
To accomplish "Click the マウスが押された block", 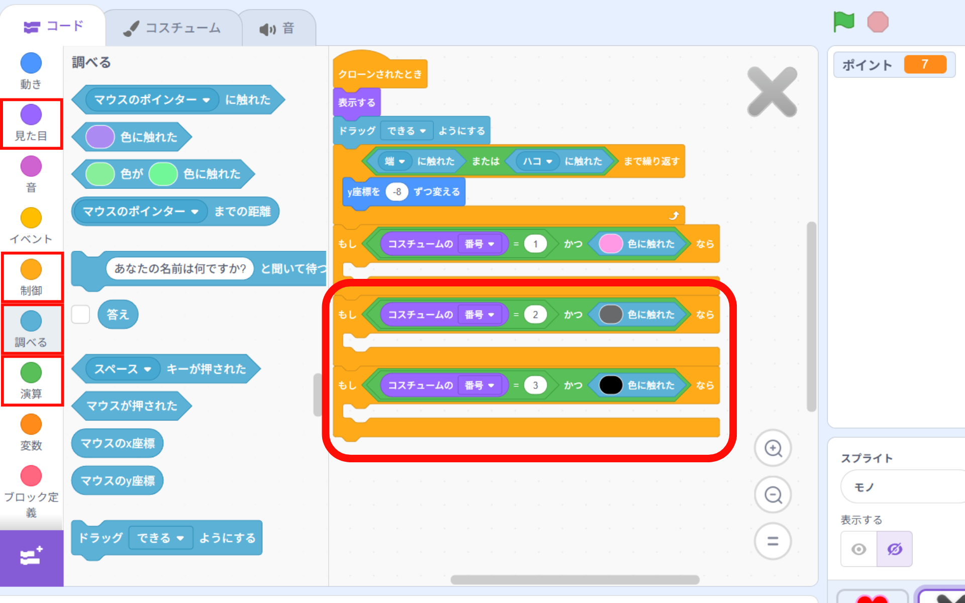I will pyautogui.click(x=132, y=406).
